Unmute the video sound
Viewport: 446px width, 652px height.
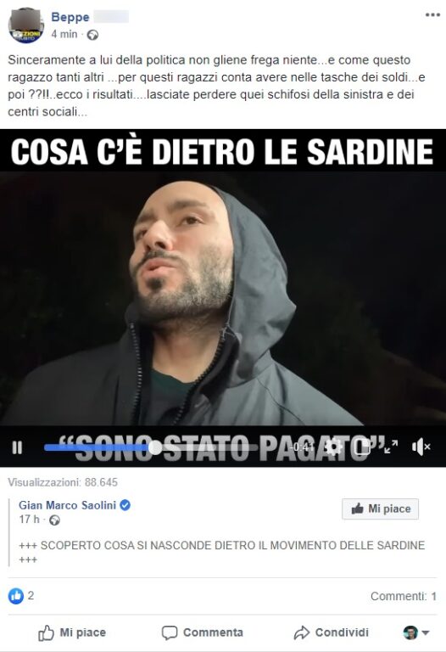pos(421,447)
